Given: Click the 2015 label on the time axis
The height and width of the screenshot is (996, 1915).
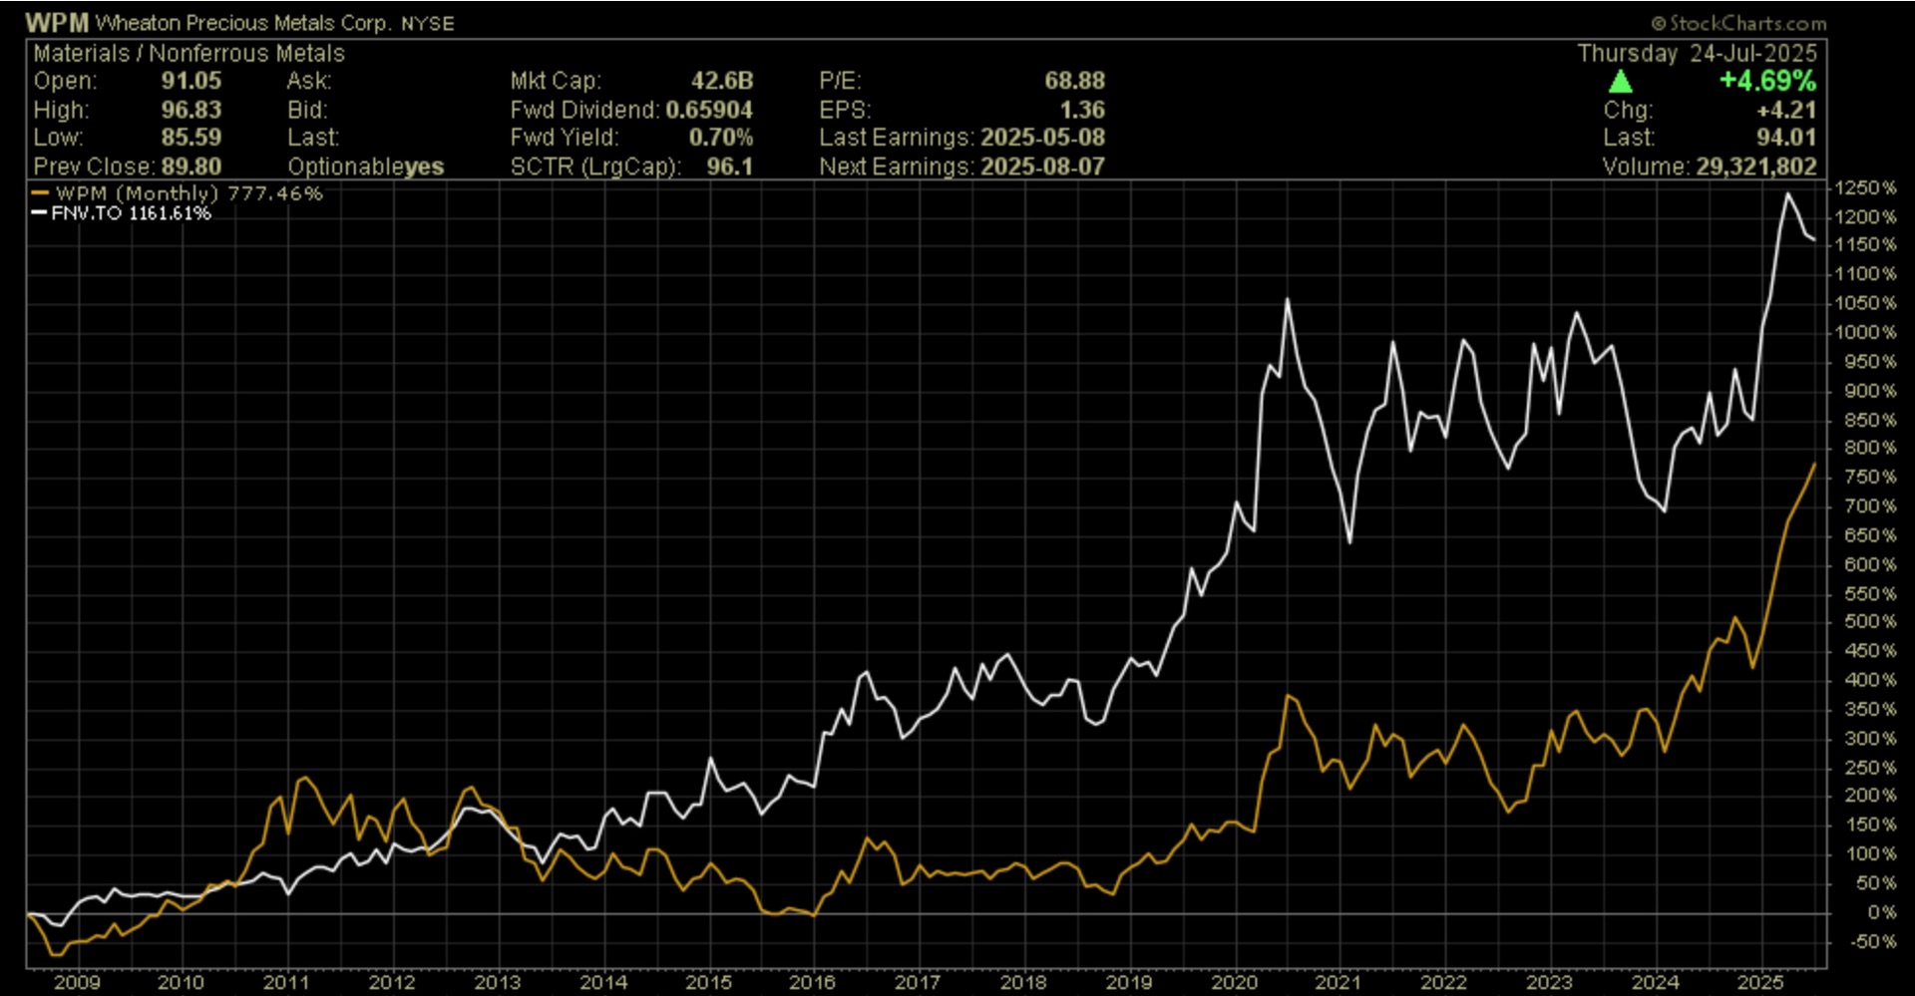Looking at the screenshot, I should (709, 982).
